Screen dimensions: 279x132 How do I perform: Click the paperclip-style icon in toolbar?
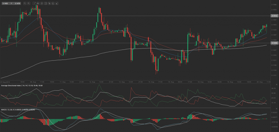[49, 4]
